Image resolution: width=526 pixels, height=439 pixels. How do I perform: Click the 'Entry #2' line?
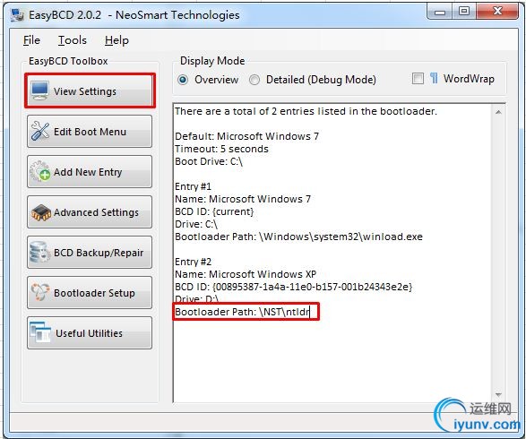pos(193,262)
